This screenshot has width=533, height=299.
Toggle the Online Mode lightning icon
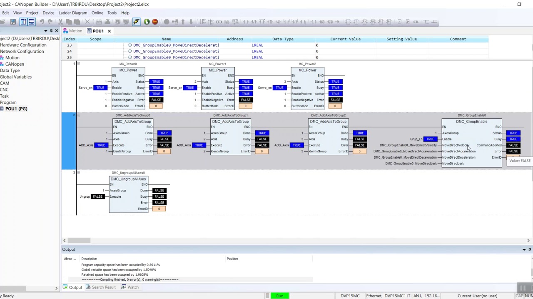pos(136,22)
